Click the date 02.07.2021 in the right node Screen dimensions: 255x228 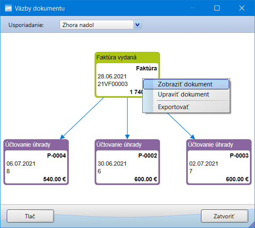tap(203, 164)
